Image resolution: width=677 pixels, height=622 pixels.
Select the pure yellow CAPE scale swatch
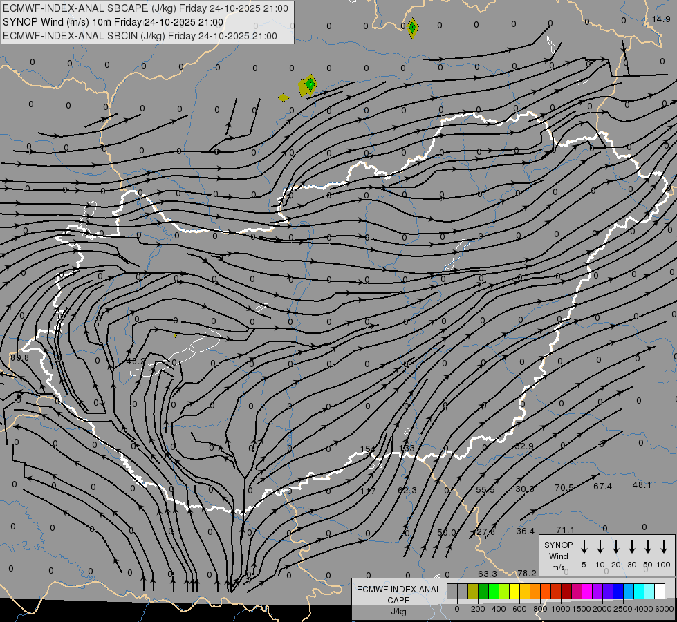(x=514, y=591)
